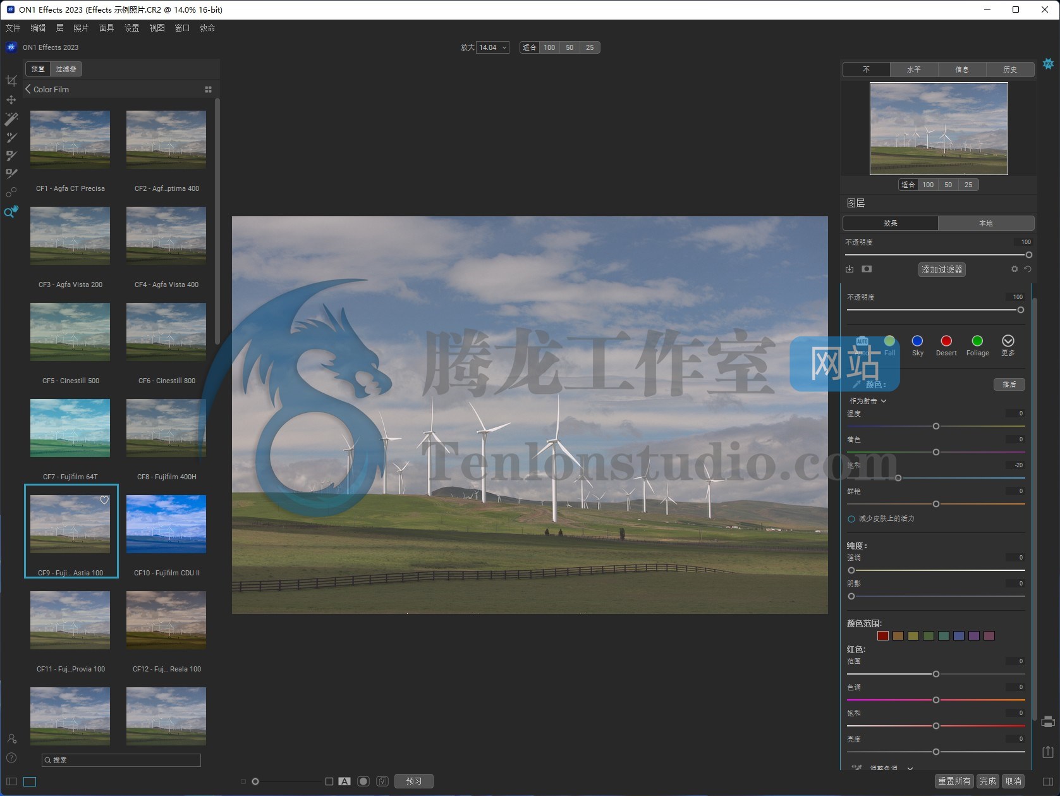This screenshot has width=1060, height=796.
Task: Favorite the CF9 Fuji Astia 100 preset
Action: pos(104,500)
